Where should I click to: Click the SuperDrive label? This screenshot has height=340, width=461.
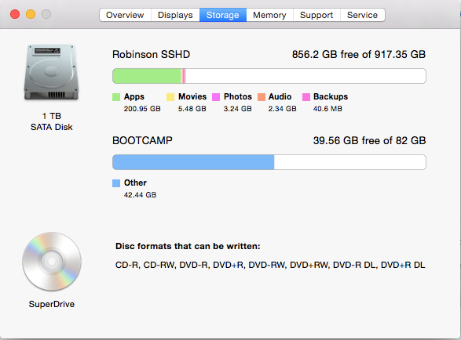52,304
